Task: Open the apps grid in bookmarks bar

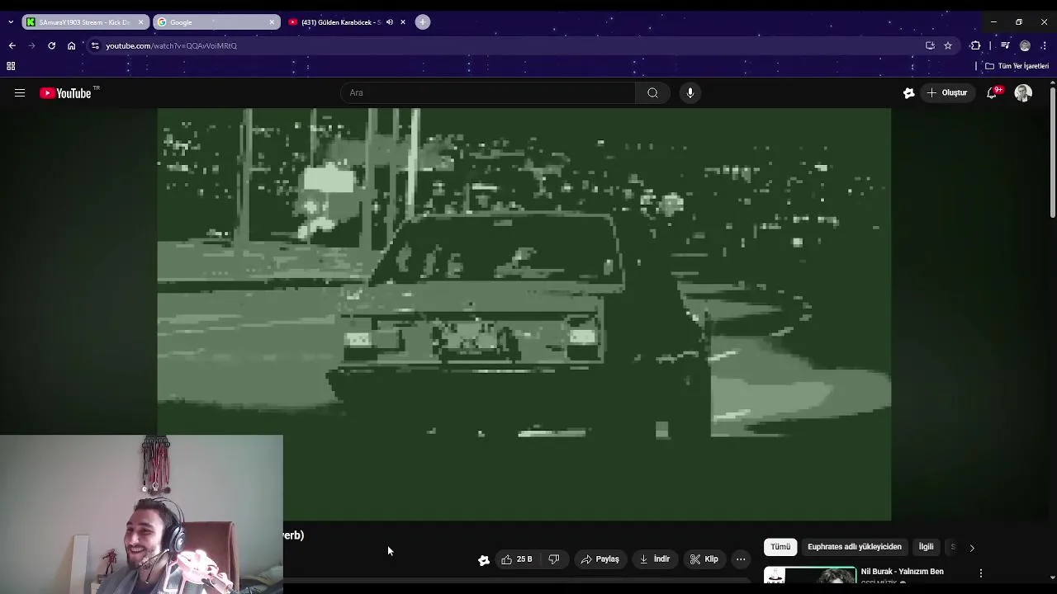Action: click(11, 66)
